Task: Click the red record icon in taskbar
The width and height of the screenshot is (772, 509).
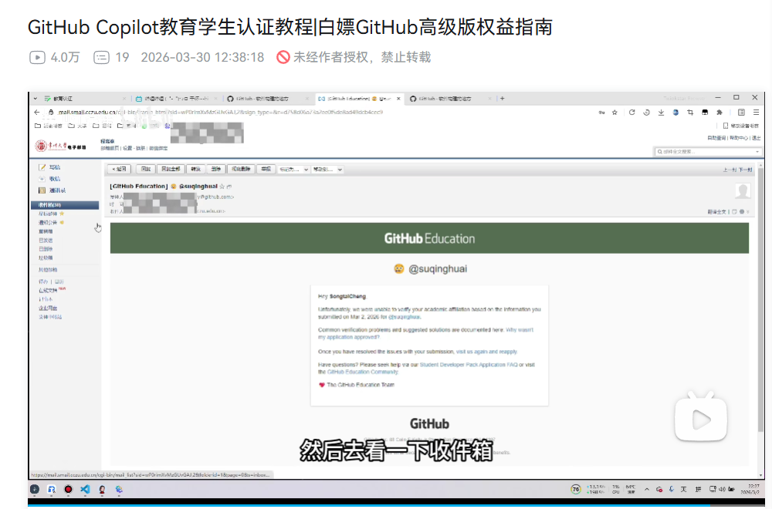Action: point(68,489)
